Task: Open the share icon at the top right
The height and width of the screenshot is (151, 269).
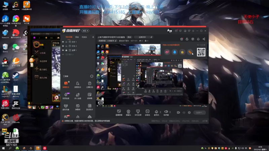Action: tap(204, 39)
